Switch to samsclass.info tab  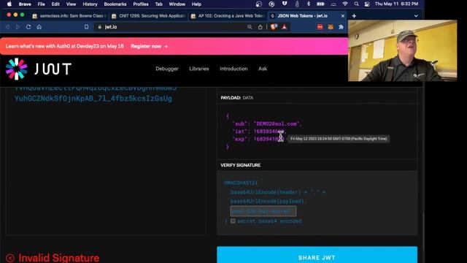[x=69, y=16]
